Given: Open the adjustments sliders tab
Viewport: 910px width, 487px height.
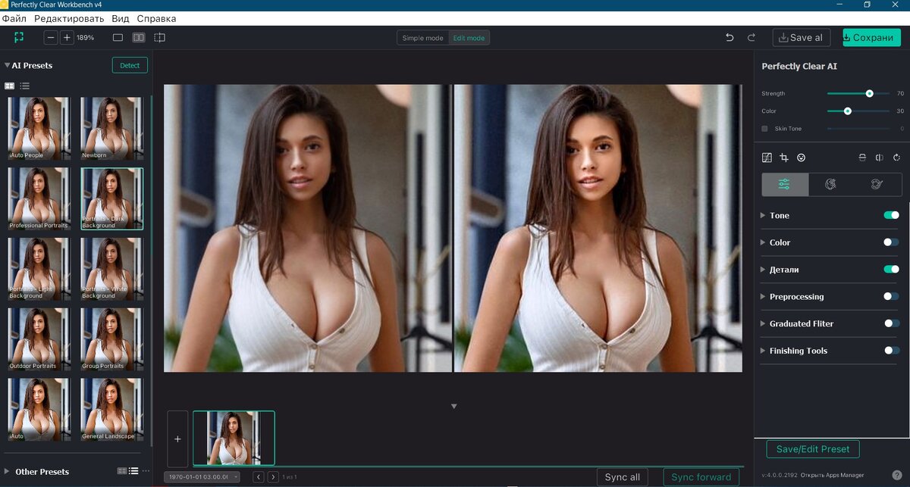Looking at the screenshot, I should coord(784,184).
